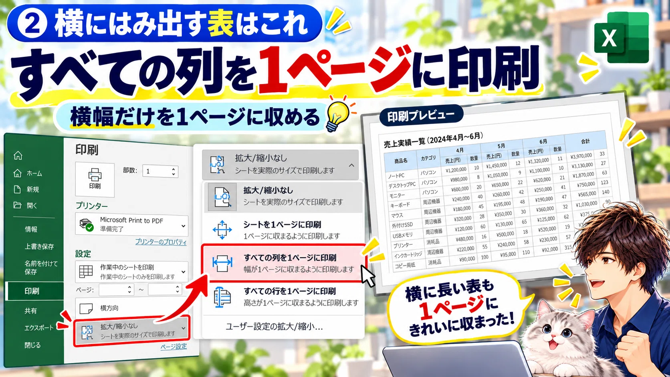This screenshot has width=670, height=377.
Task: Click the second ページ range input
Action: click(165, 289)
